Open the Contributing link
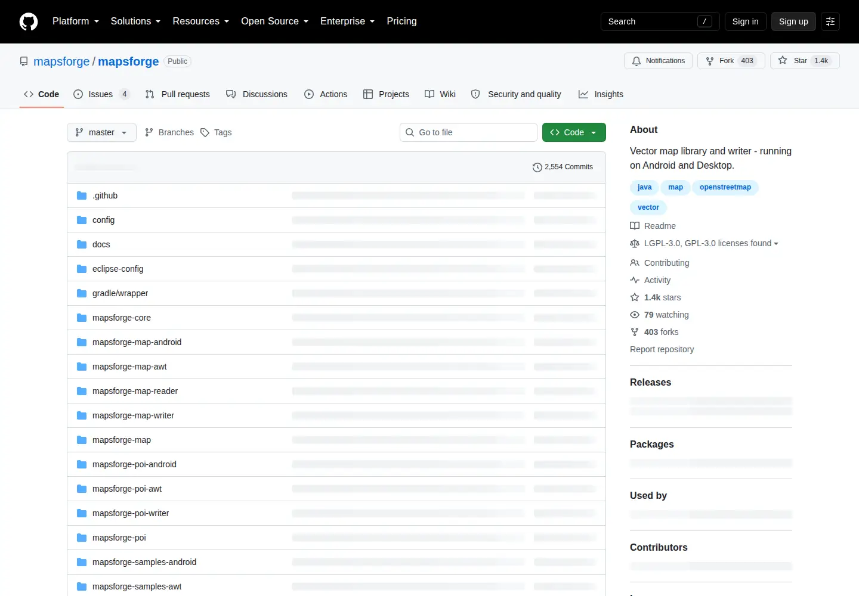 coord(660,263)
